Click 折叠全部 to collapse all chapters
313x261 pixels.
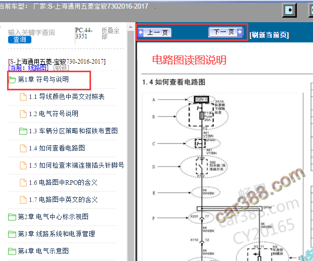pos(110,33)
